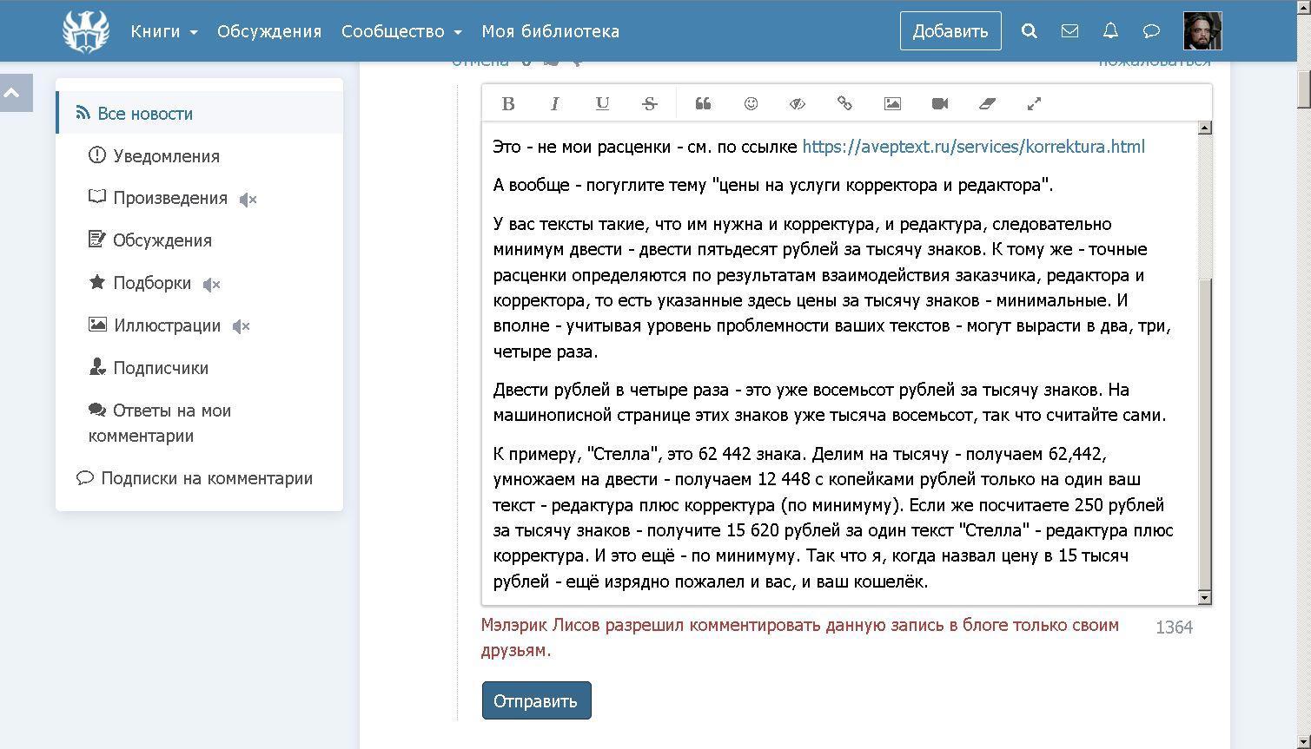Select Уведомления in the news sidebar
1311x749 pixels.
click(166, 156)
